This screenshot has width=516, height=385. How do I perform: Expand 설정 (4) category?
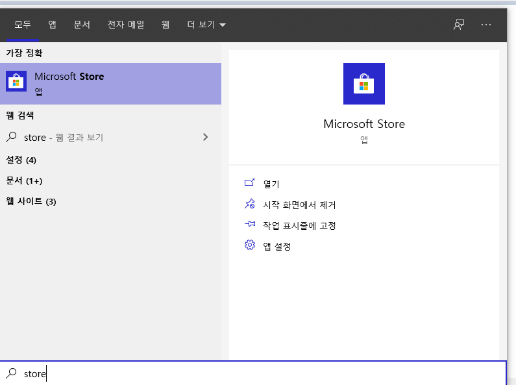point(21,160)
